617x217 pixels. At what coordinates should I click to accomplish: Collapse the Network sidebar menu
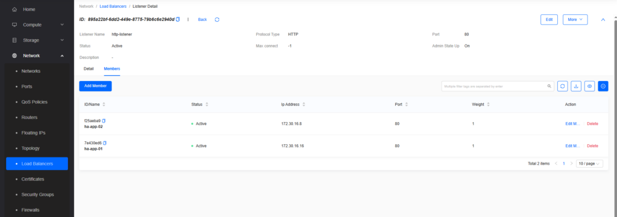(37, 56)
